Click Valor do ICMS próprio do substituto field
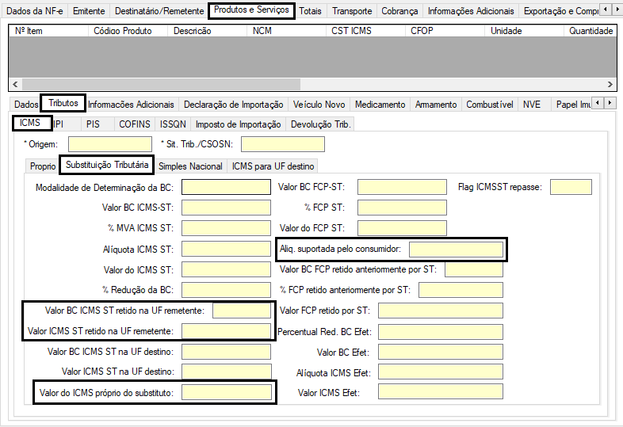Viewport: 623px width, 427px height. 226,392
